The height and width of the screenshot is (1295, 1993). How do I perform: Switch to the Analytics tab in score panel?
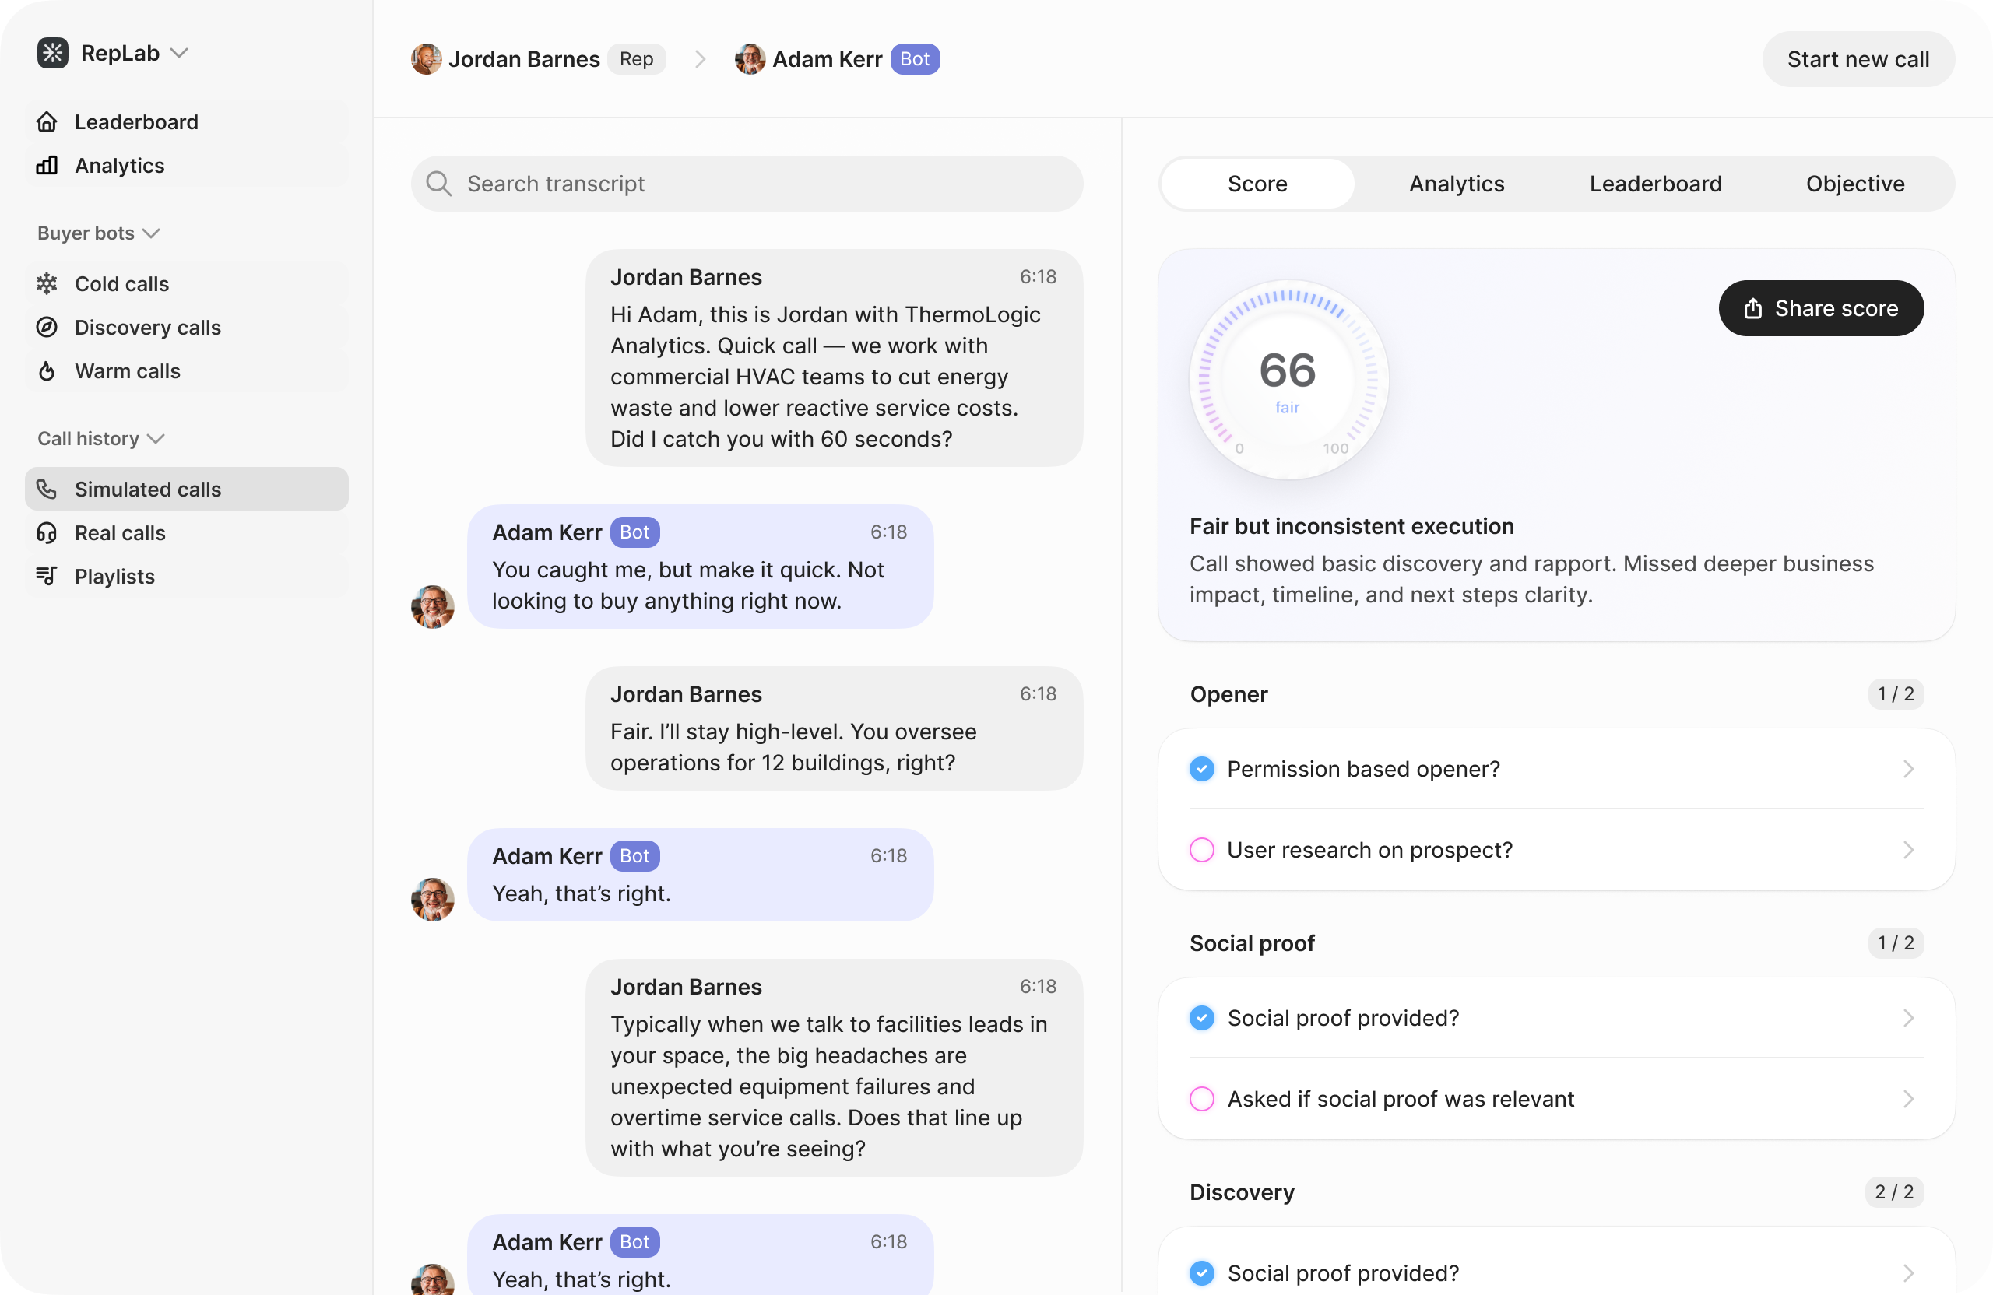pyautogui.click(x=1457, y=184)
